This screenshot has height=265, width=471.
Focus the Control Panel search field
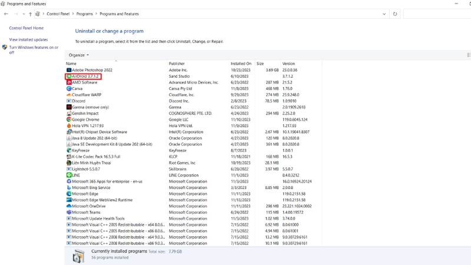(437, 14)
